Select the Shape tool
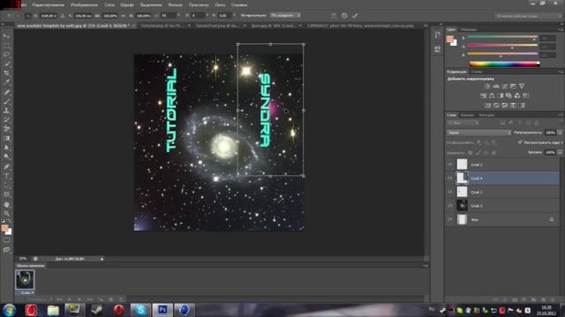Viewport: 565px width, 317px height. point(6,195)
